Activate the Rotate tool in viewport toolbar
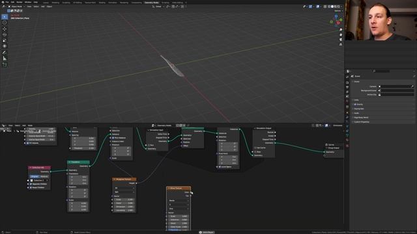Image resolution: width=417 pixels, height=234 pixels. pyautogui.click(x=5, y=34)
